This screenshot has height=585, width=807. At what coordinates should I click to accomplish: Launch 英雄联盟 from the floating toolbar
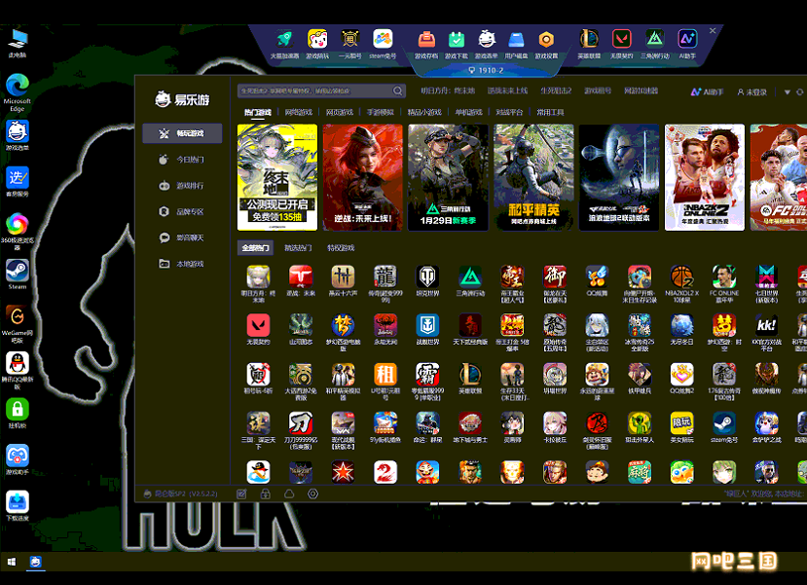[x=589, y=39]
